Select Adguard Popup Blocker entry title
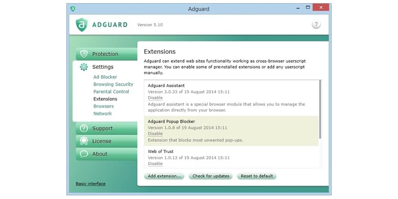398x199 pixels. [x=171, y=121]
